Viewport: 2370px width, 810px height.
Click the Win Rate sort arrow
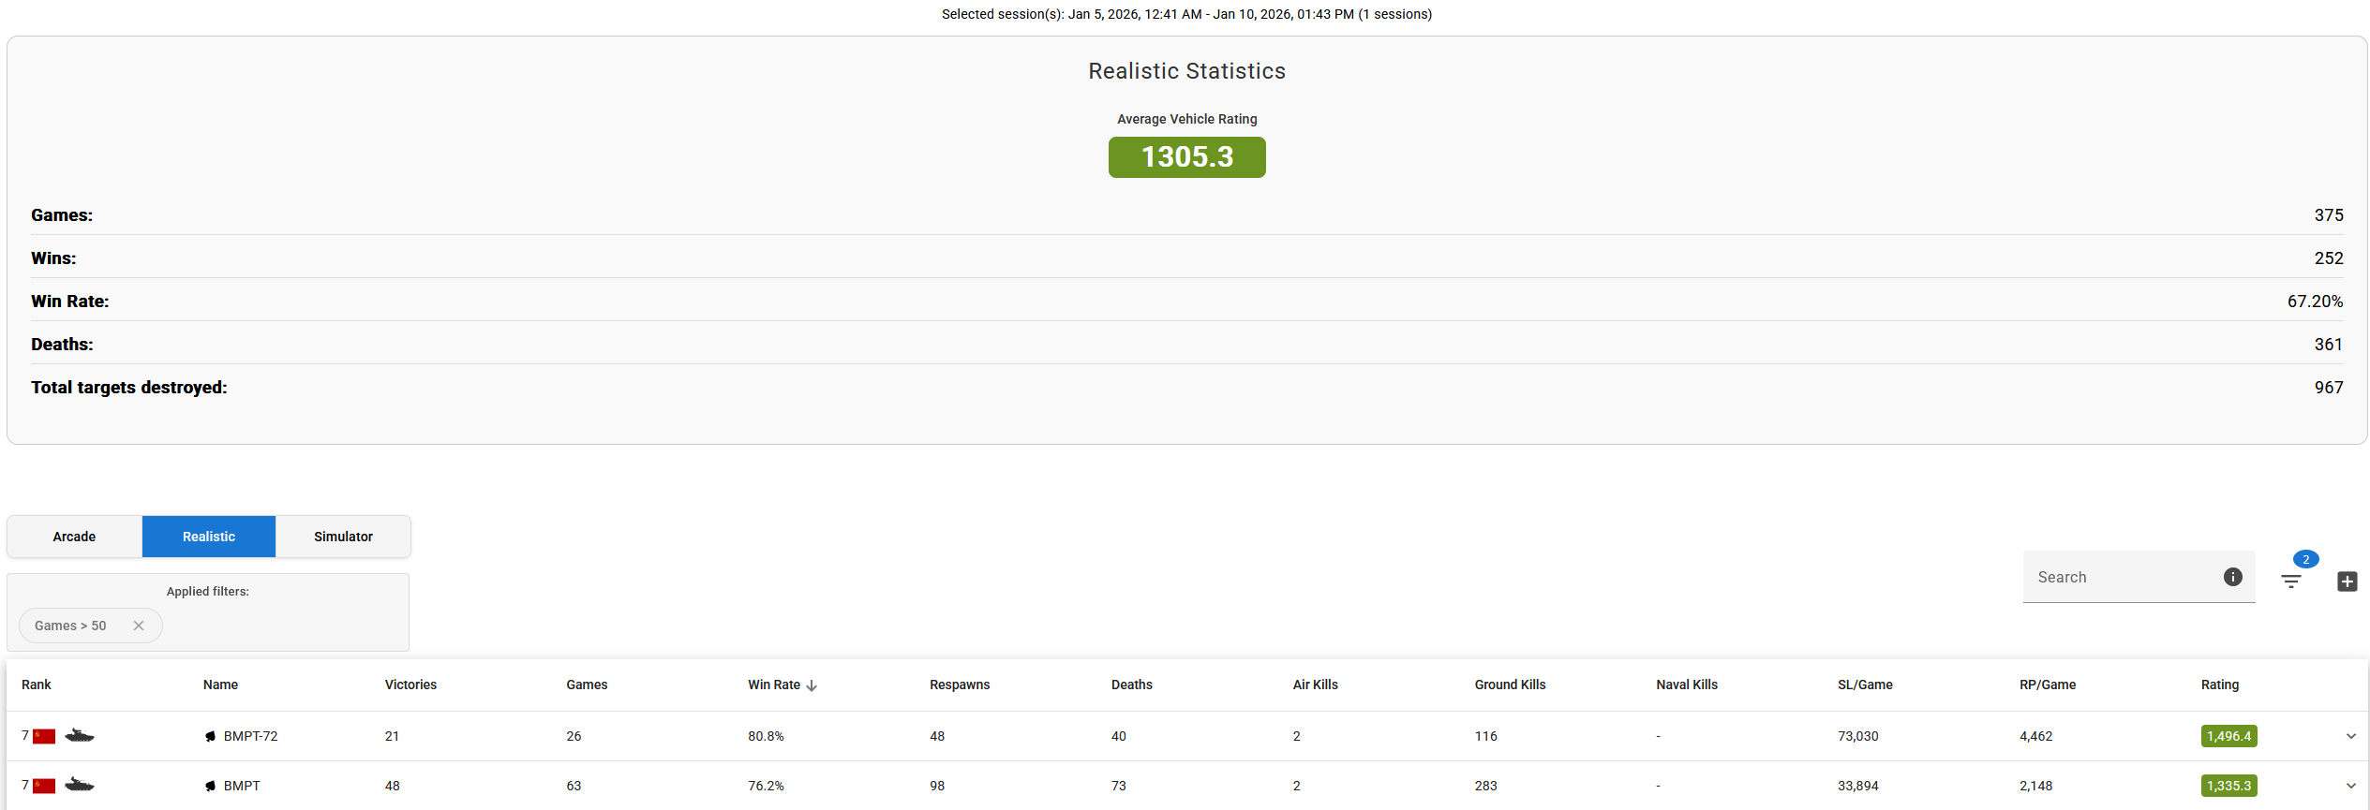pos(812,685)
